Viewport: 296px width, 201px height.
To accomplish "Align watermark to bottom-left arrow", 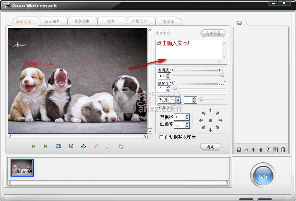I will point(204,127).
